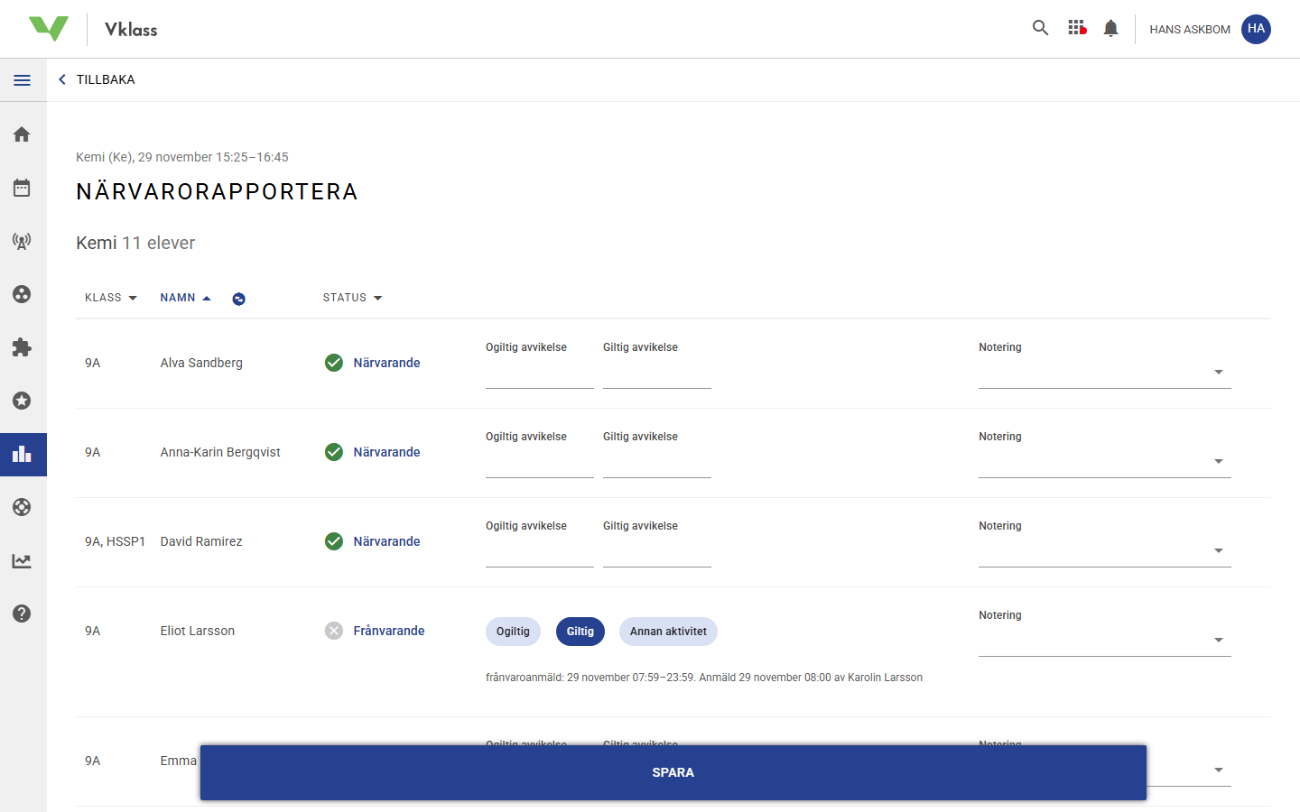Click the HANS ASKBOM user name
This screenshot has height=812, width=1300.
tap(1190, 29)
